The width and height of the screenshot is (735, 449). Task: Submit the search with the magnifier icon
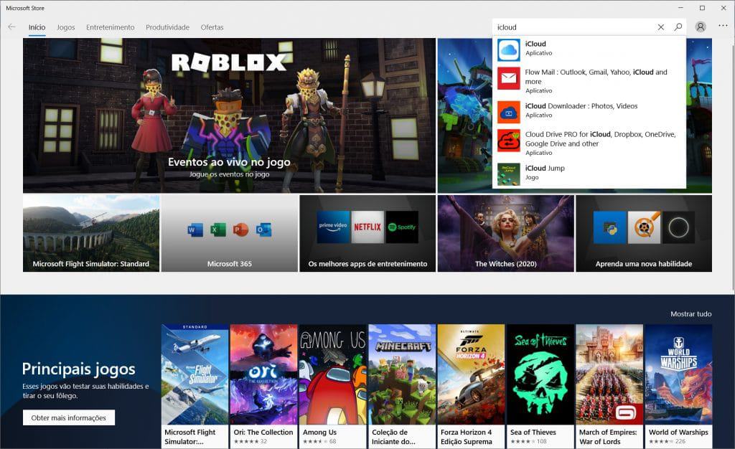(x=678, y=27)
